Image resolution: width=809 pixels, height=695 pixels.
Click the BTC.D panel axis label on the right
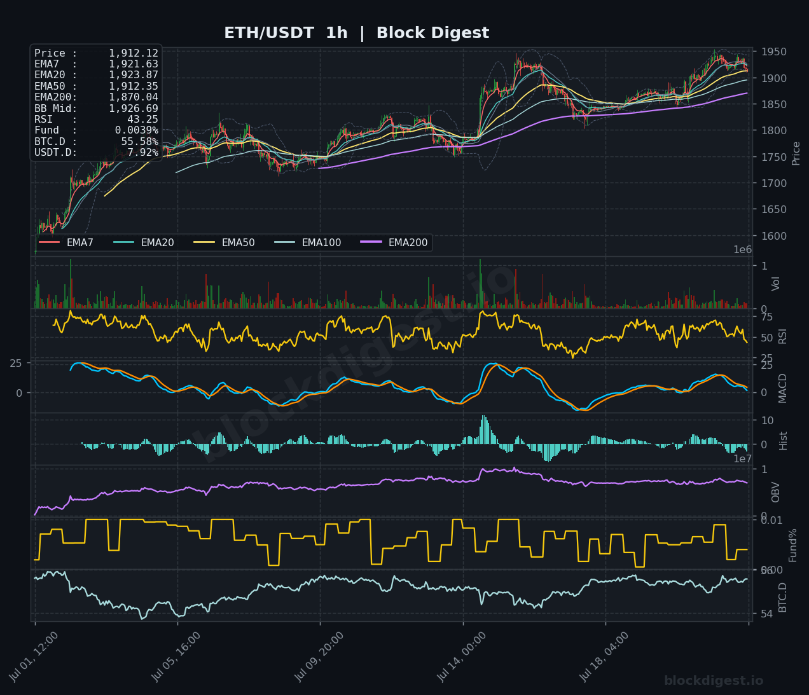tap(783, 597)
